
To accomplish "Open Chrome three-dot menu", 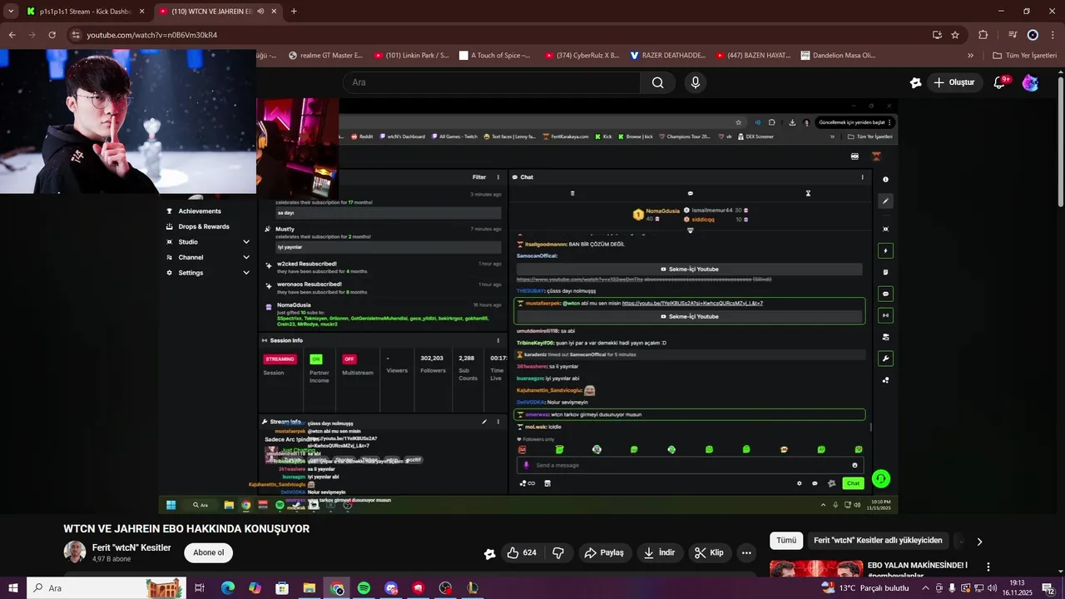I will [x=1053, y=35].
